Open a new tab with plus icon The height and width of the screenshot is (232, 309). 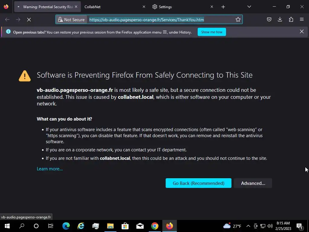223,7
